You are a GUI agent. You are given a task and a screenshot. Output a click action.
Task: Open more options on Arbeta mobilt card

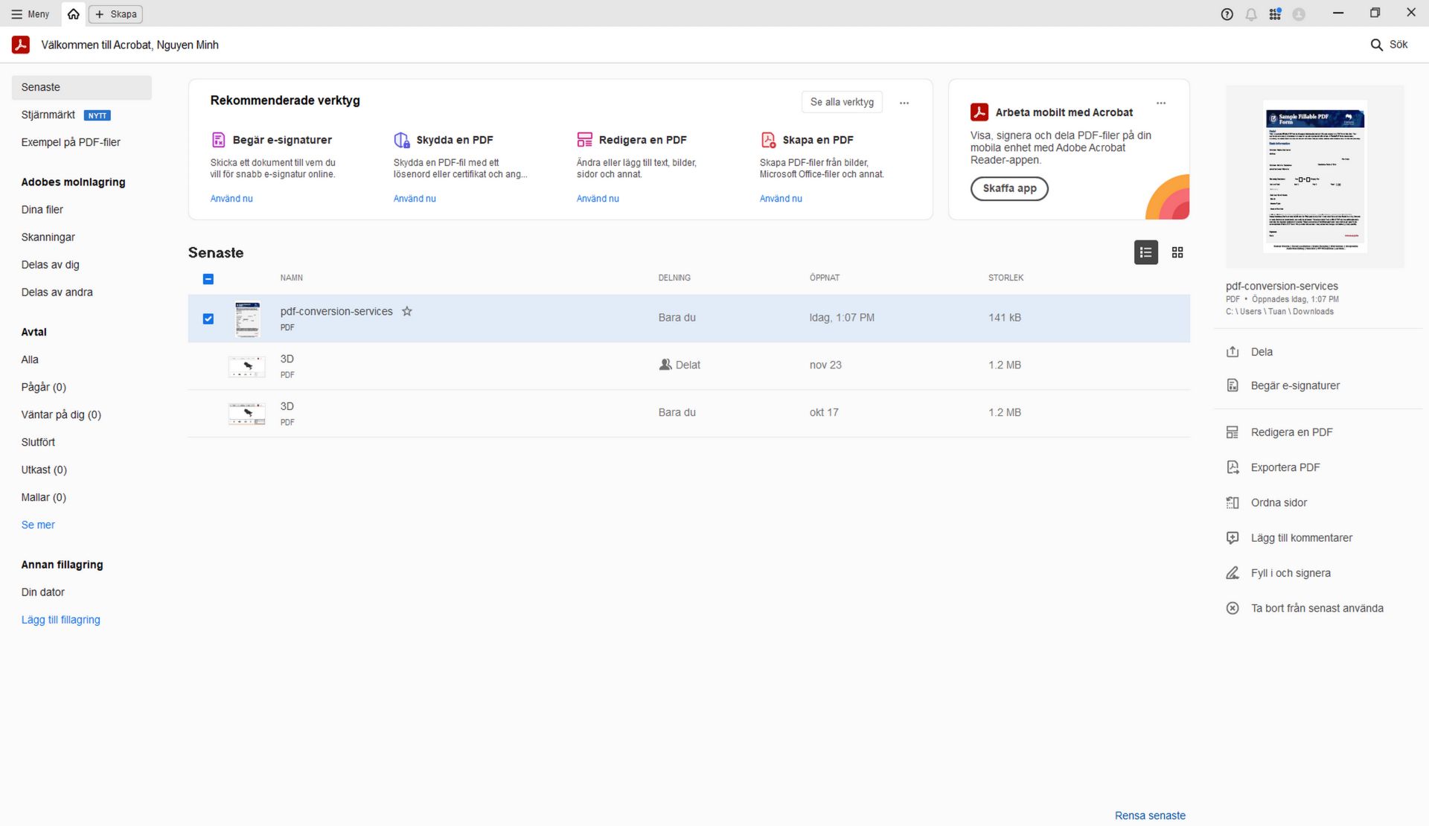pyautogui.click(x=1160, y=103)
